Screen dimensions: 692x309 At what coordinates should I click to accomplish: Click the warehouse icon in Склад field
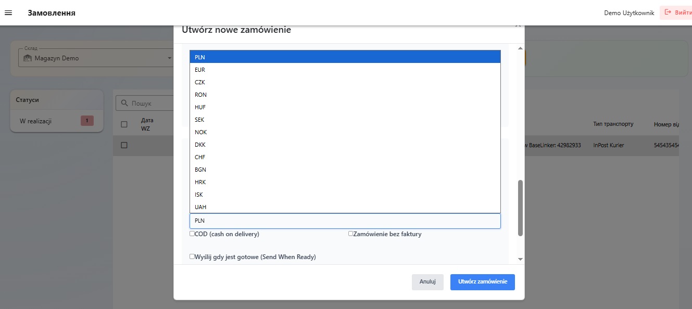click(x=28, y=58)
